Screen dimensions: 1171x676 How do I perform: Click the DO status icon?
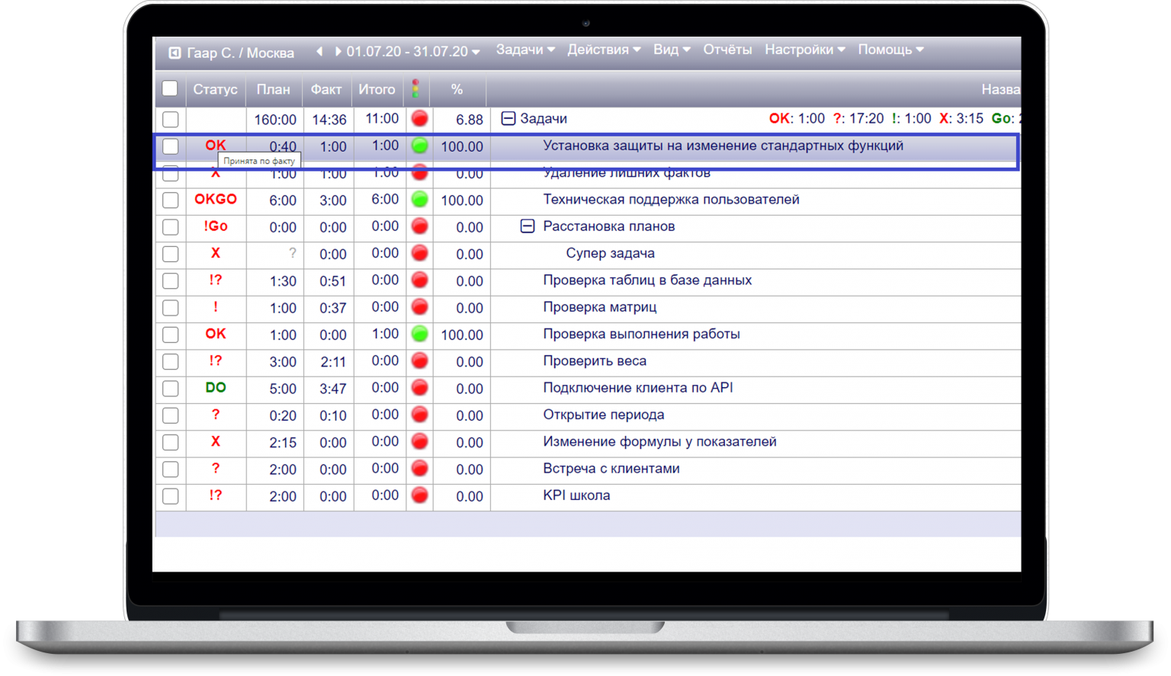click(216, 388)
